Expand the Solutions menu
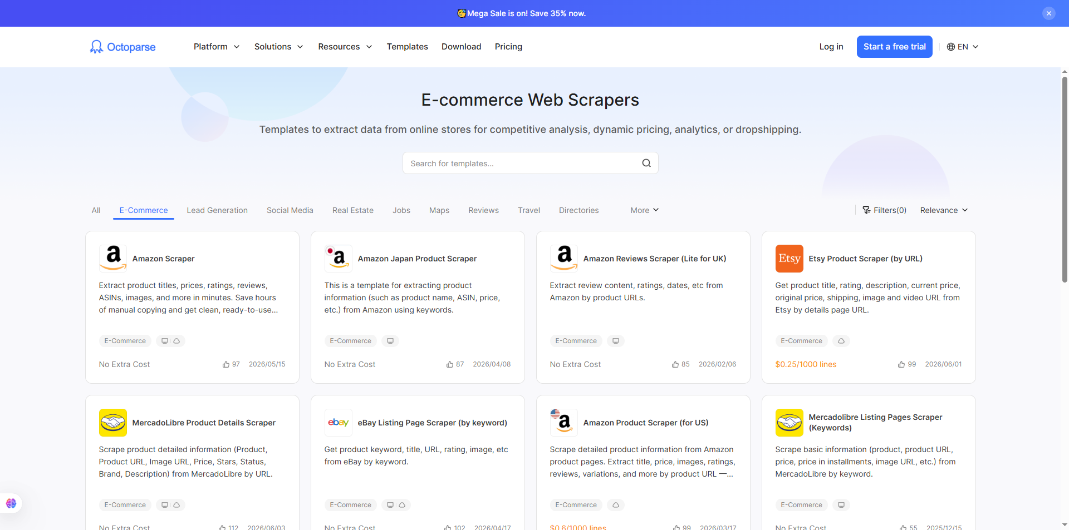 click(x=278, y=47)
